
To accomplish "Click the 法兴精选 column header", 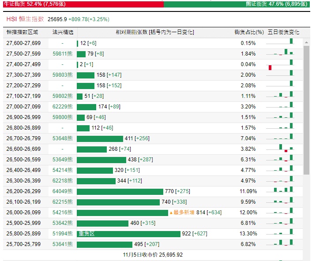I will (x=63, y=32).
